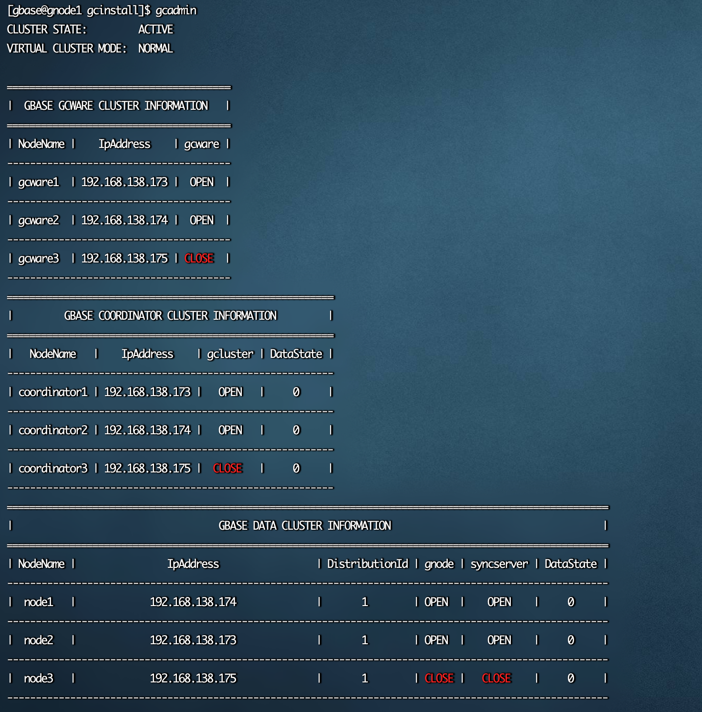Select the NORMAL virtual cluster mode value
Screen dimensions: 702x712
point(156,49)
